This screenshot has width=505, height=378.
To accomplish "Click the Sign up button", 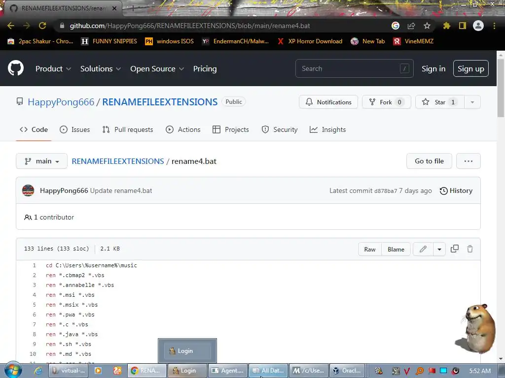I will tap(471, 68).
